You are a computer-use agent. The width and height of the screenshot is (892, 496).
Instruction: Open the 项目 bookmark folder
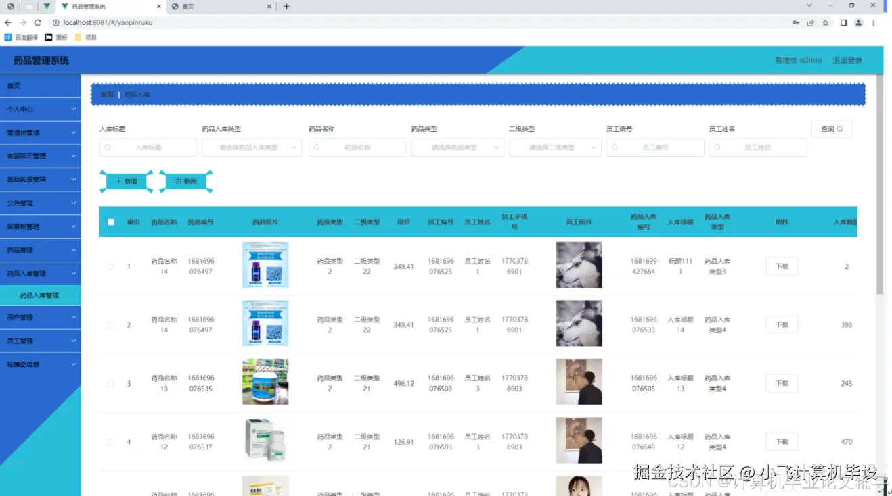[85, 37]
